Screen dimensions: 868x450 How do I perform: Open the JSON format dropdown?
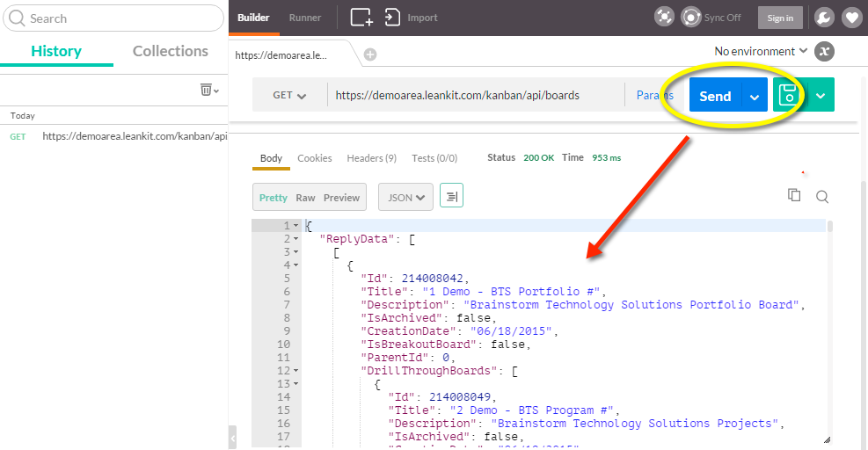tap(405, 198)
